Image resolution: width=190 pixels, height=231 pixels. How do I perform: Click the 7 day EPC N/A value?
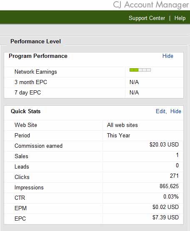tap(134, 93)
